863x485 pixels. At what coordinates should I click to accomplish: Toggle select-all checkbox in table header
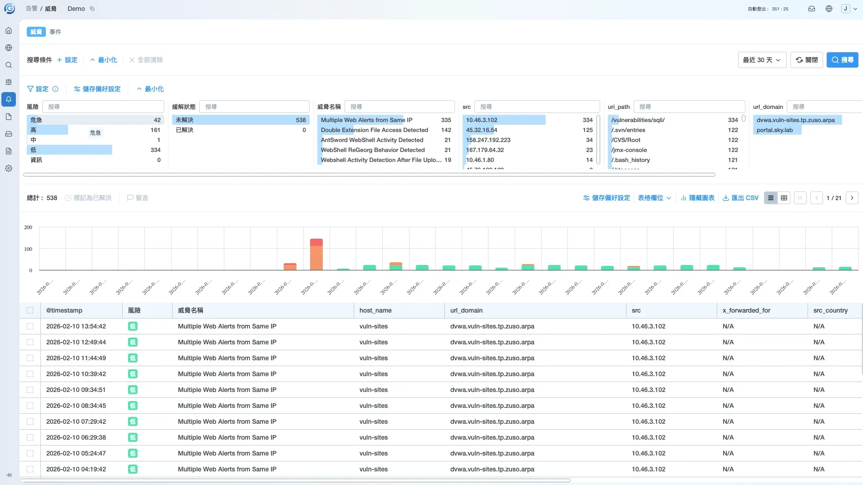pos(30,310)
